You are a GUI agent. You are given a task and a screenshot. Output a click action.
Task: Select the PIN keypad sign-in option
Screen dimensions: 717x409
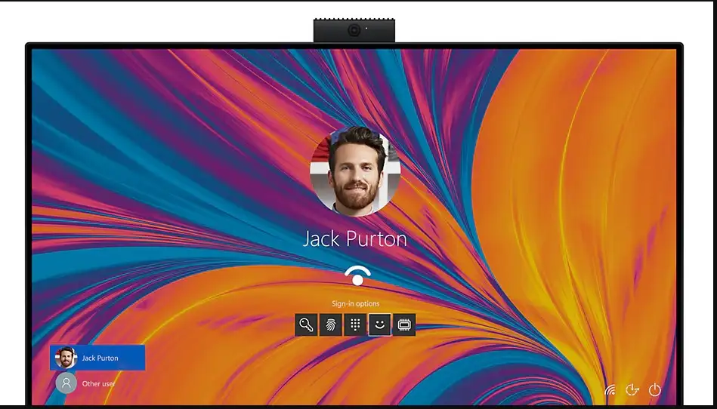[355, 324]
